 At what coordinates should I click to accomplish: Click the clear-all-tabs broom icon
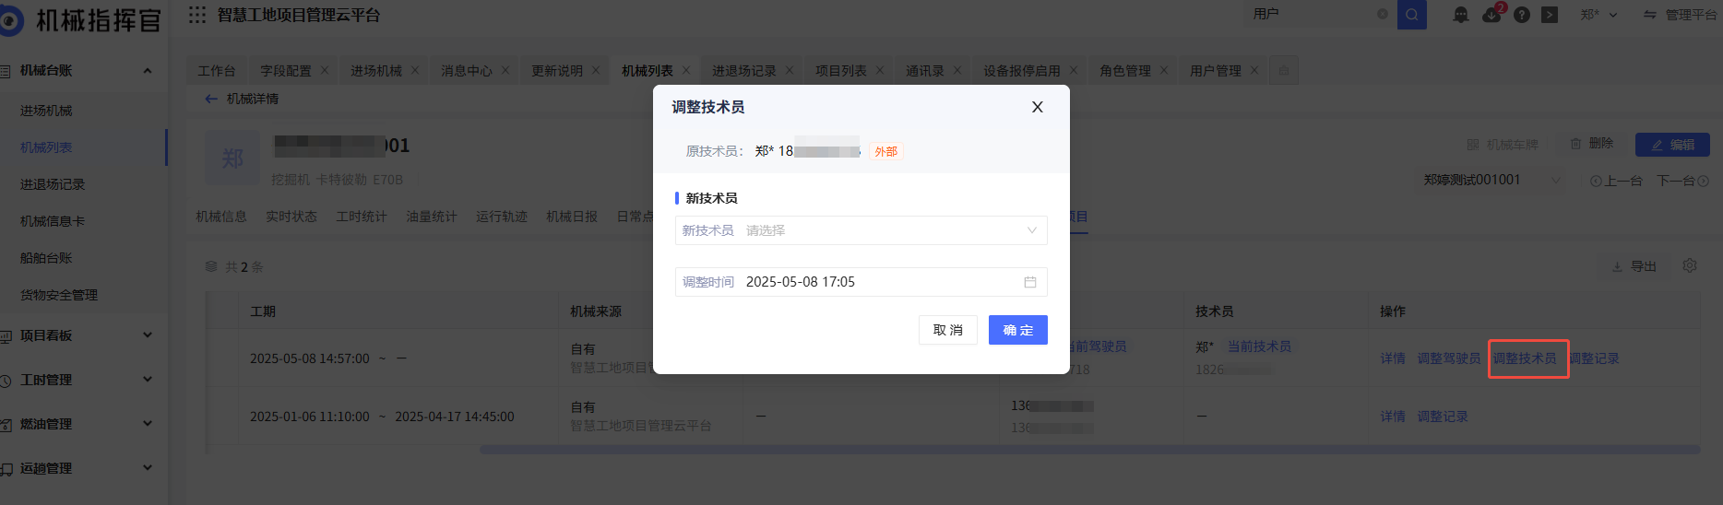click(1284, 71)
